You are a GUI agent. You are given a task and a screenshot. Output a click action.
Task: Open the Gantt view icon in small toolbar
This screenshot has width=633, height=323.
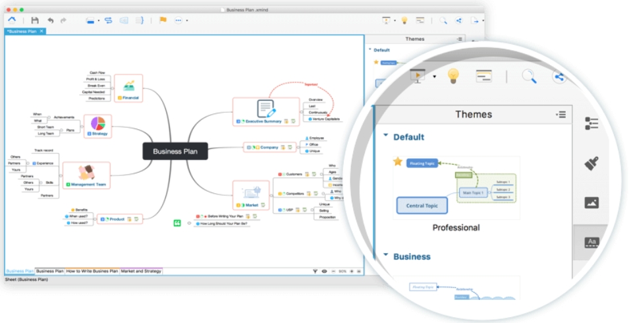point(420,20)
